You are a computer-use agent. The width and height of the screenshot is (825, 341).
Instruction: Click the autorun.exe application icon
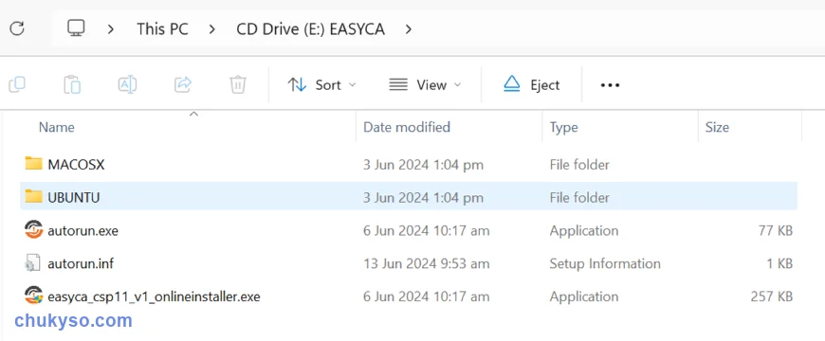(x=34, y=229)
